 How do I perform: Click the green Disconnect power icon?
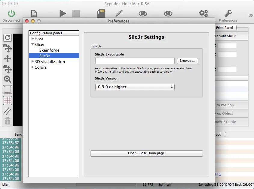[11, 13]
